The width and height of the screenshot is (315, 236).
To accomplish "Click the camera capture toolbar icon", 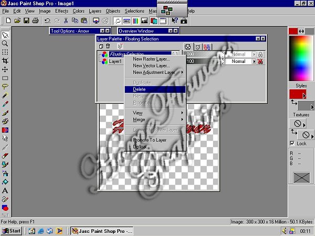I will tap(184, 20).
